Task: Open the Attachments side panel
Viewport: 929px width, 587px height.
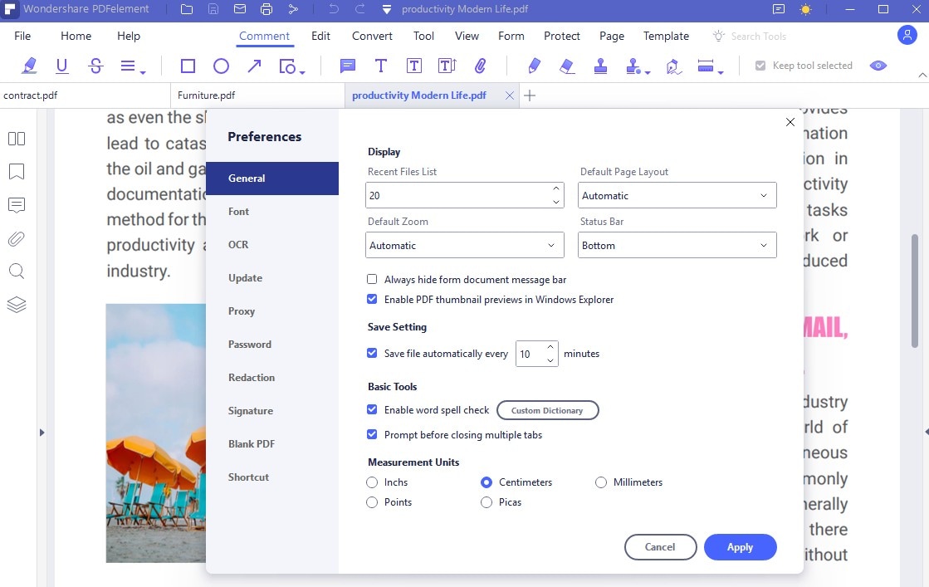Action: (x=17, y=239)
